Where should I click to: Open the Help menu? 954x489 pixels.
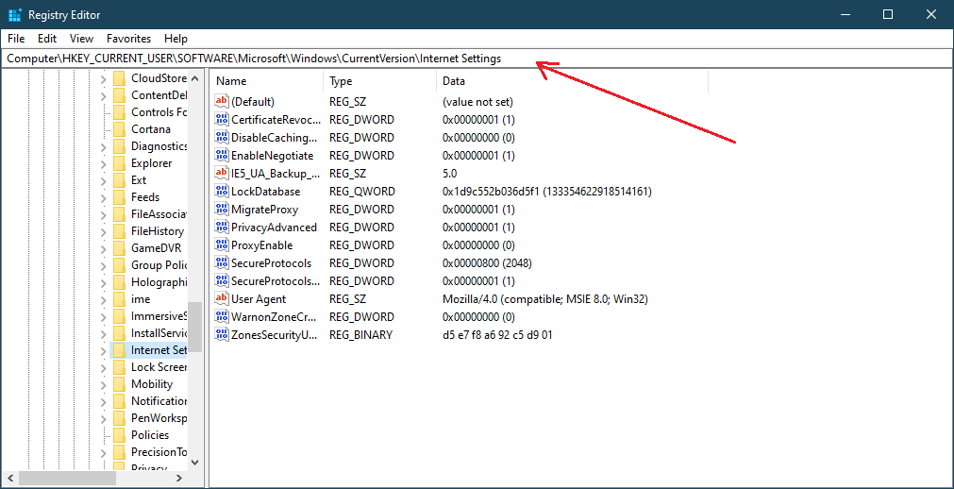coord(176,39)
